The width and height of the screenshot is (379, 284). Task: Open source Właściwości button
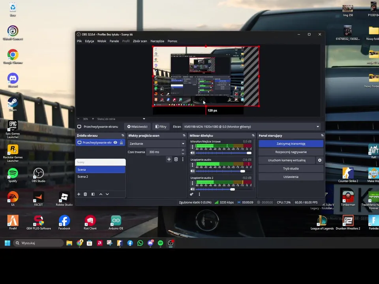137,127
